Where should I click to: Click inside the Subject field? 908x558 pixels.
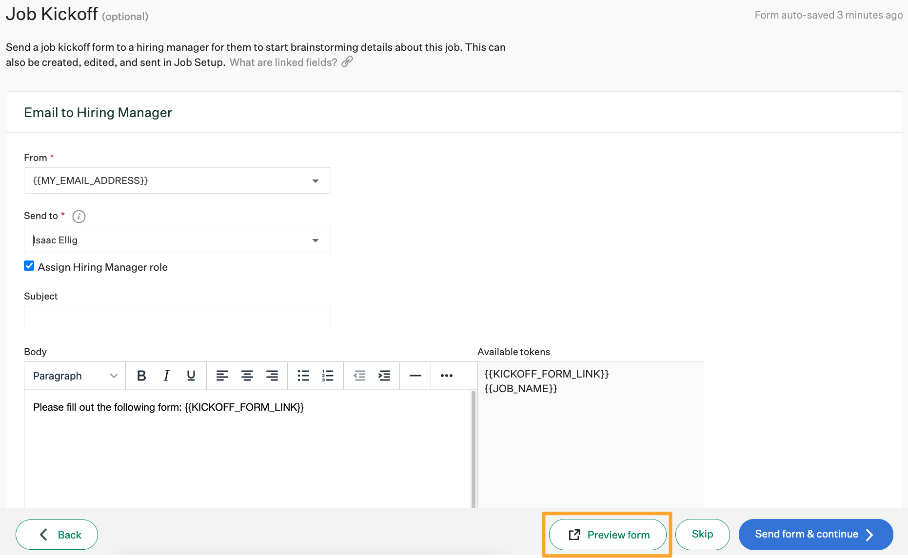click(177, 317)
